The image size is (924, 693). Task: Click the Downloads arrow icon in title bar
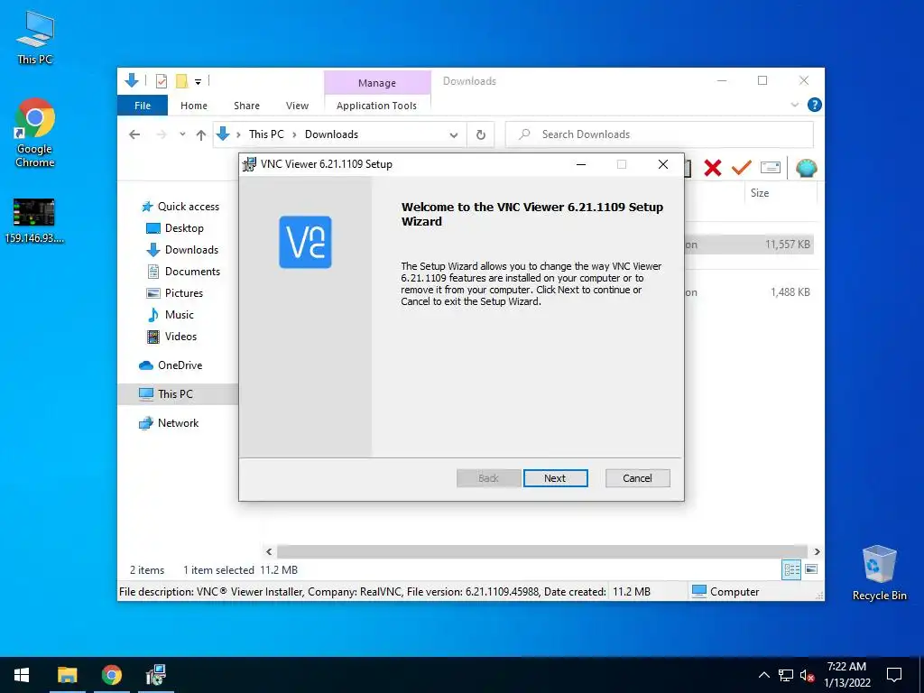[x=132, y=80]
